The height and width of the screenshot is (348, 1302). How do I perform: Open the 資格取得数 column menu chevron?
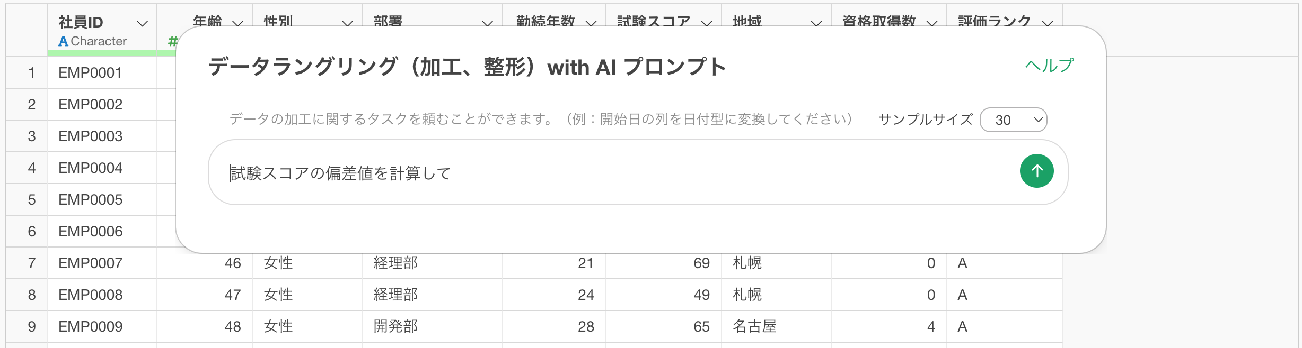click(932, 23)
